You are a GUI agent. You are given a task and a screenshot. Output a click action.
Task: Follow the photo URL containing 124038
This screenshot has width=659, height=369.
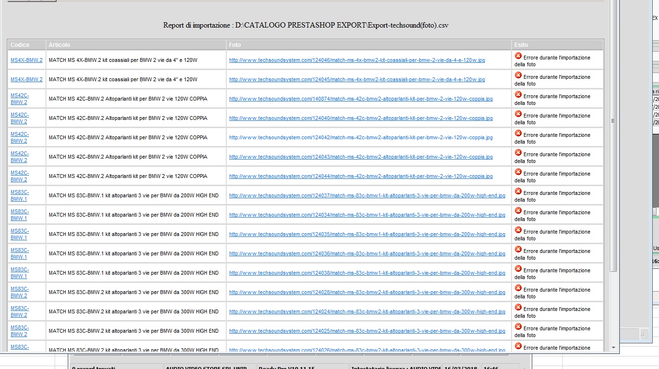[367, 273]
